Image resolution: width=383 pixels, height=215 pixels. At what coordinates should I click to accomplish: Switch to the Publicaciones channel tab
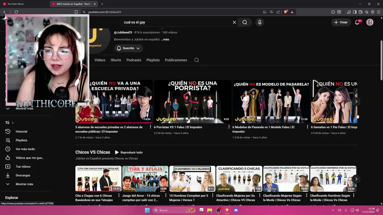tap(176, 60)
